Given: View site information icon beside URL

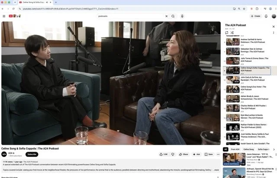Looking at the screenshot, I should pyautogui.click(x=20, y=9).
